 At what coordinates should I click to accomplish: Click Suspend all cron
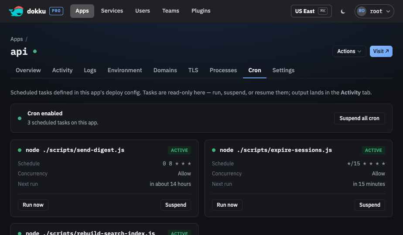coord(359,118)
